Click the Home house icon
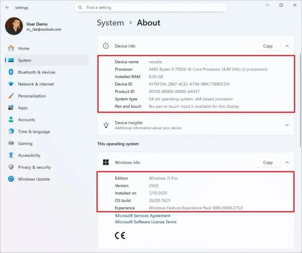Image resolution: width=302 pixels, height=253 pixels. point(11,48)
